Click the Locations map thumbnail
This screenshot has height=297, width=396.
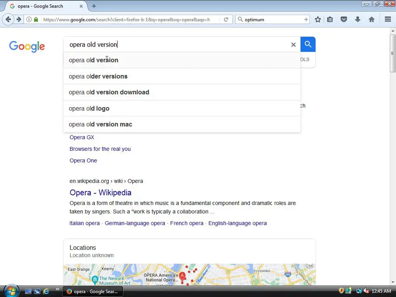tap(189, 275)
